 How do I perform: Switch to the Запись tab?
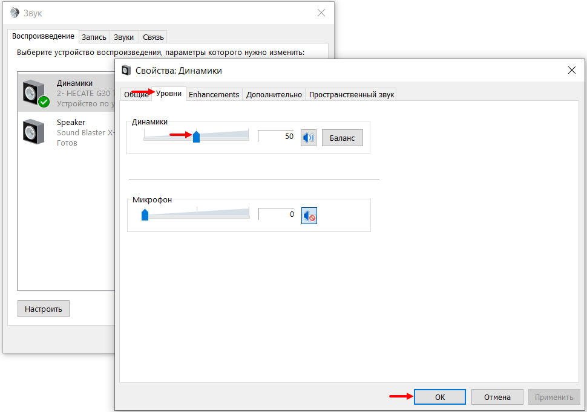coord(94,37)
